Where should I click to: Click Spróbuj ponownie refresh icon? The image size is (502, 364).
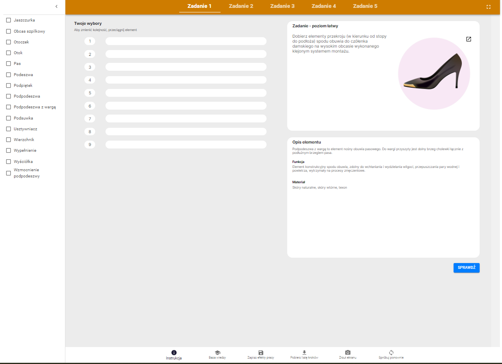tap(391, 352)
